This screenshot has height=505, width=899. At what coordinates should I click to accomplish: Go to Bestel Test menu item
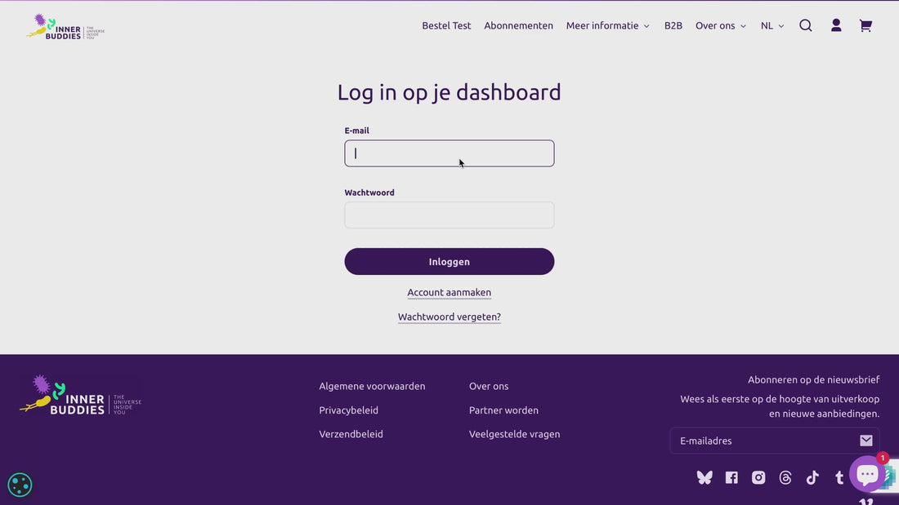[446, 25]
